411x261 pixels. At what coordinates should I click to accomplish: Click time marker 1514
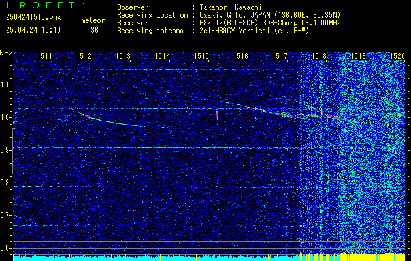163,55
